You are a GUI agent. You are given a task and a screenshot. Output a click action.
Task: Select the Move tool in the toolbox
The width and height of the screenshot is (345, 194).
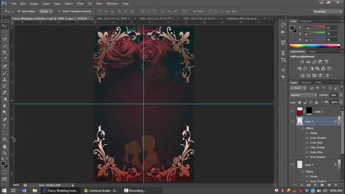(5, 26)
